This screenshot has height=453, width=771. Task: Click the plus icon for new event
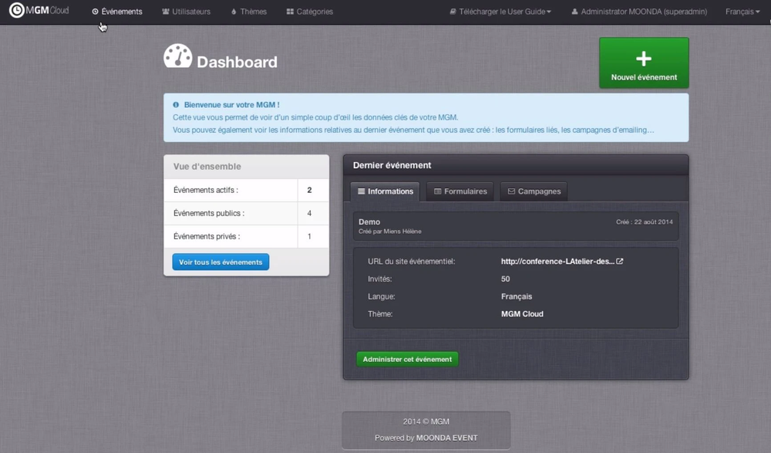[x=644, y=59]
